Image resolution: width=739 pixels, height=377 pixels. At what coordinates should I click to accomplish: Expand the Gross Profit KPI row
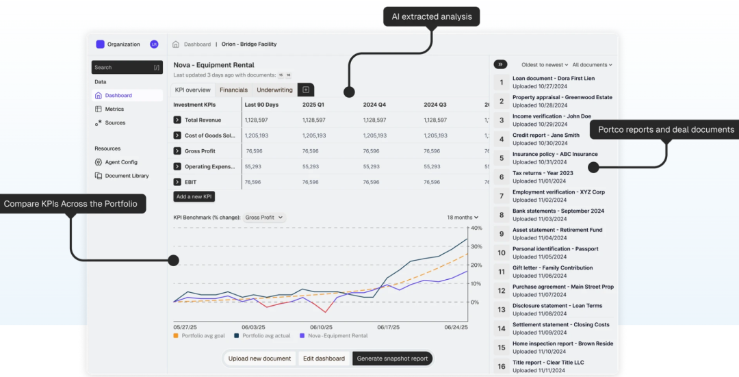tap(177, 151)
